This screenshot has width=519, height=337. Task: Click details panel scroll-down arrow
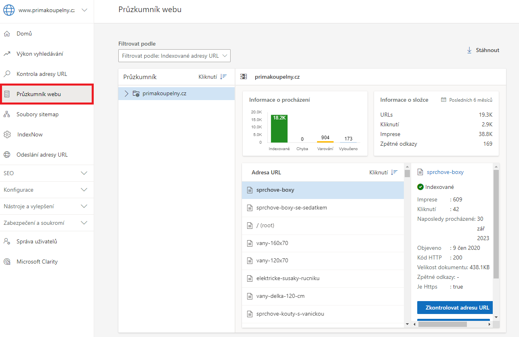[x=496, y=317]
